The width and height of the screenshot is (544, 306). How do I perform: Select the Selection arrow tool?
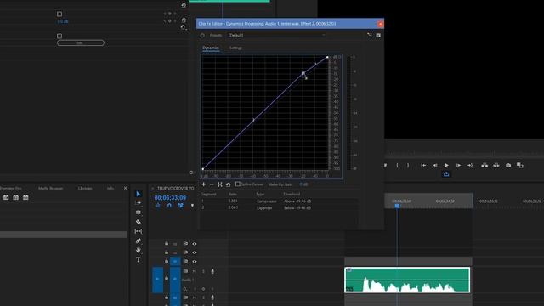point(138,194)
